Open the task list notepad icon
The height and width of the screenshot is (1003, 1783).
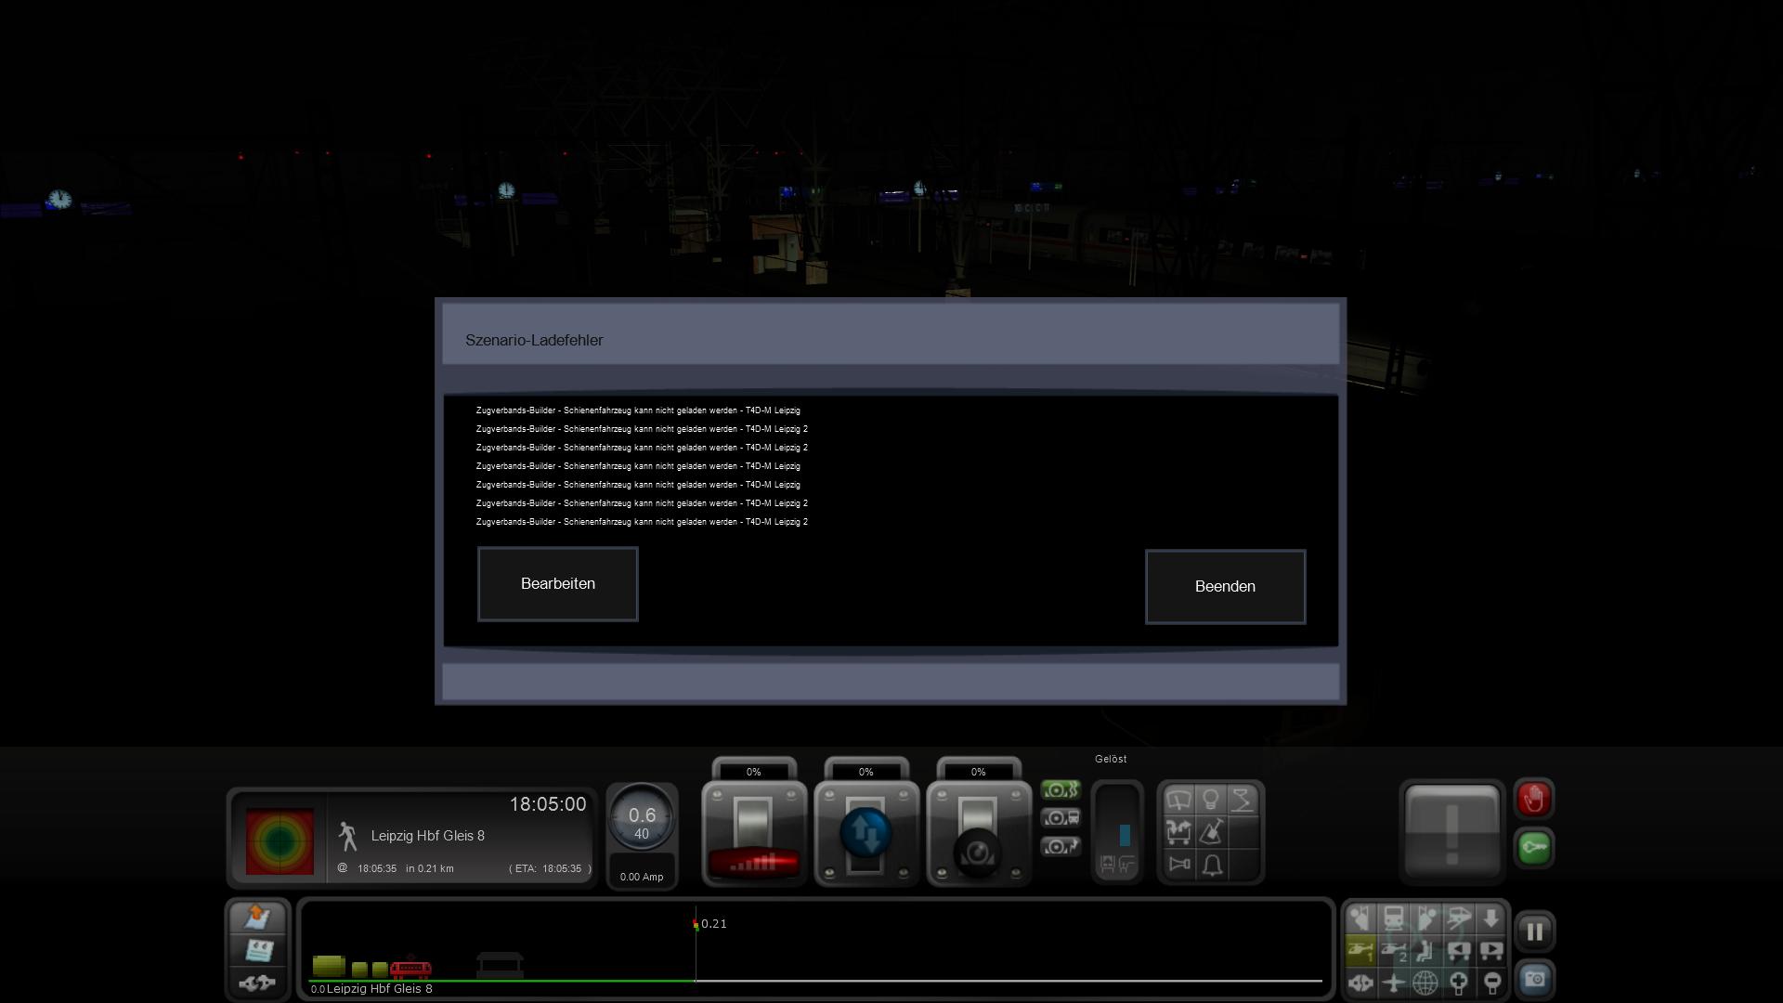(257, 950)
